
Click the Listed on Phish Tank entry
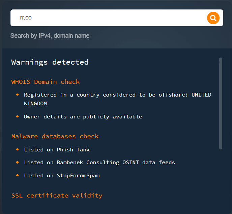(57, 150)
